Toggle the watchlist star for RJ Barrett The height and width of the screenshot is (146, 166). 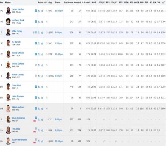42,43
